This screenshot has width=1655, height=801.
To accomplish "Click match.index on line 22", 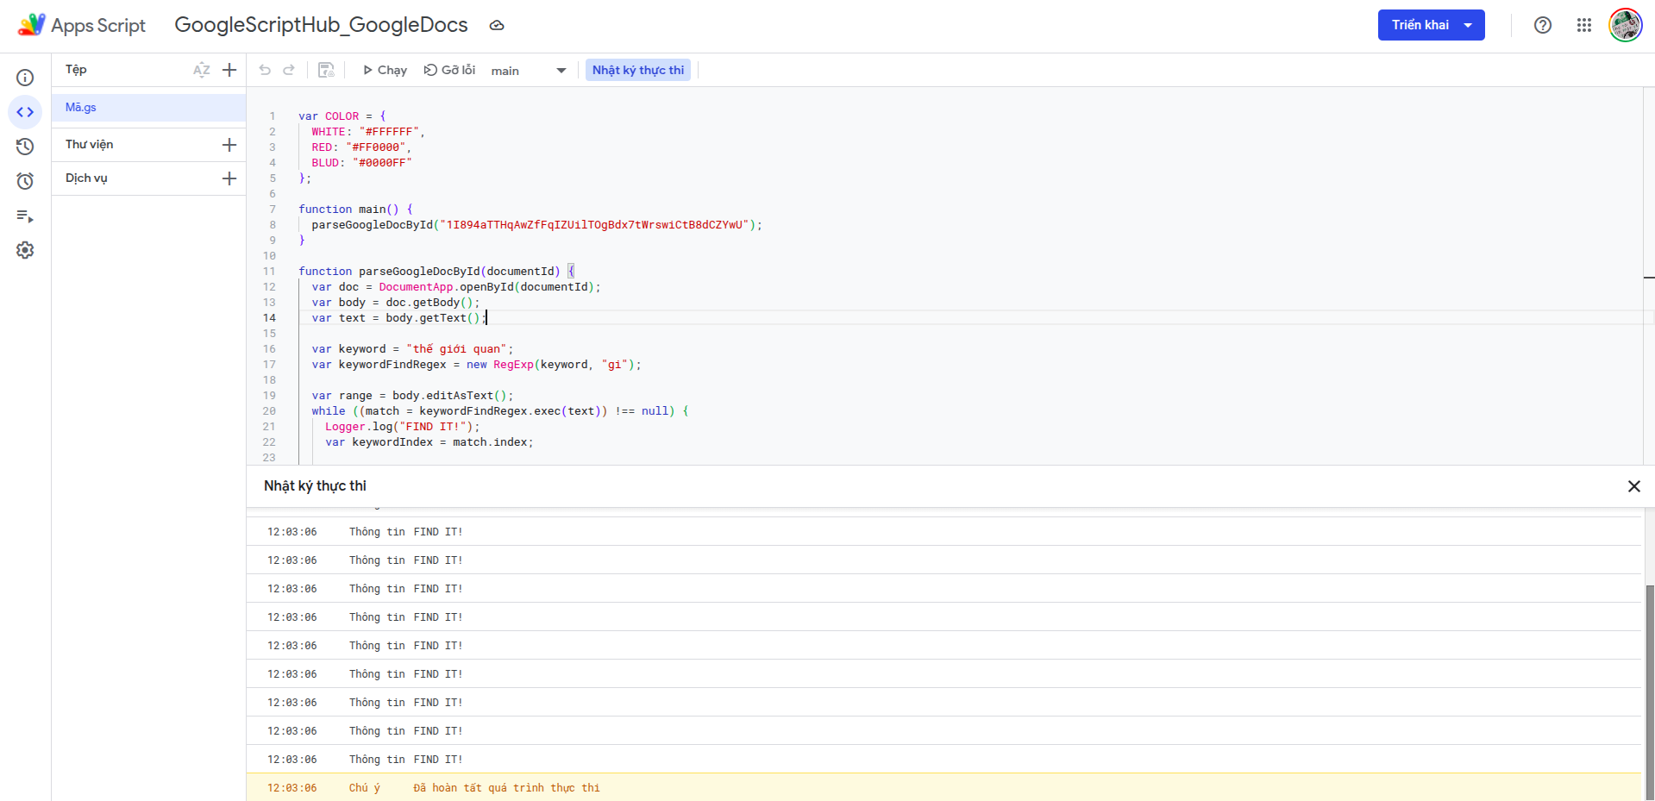I will 490,442.
